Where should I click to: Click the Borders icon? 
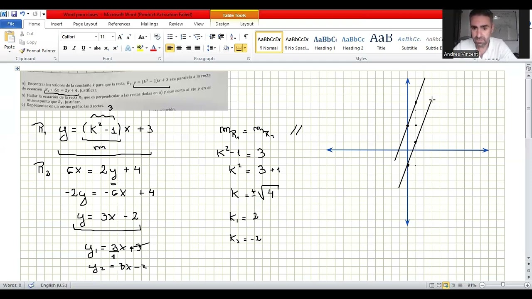click(x=239, y=48)
